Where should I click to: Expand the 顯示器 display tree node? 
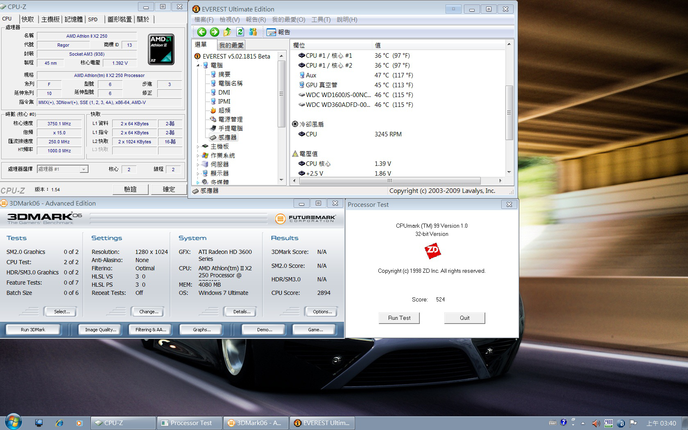tap(198, 174)
